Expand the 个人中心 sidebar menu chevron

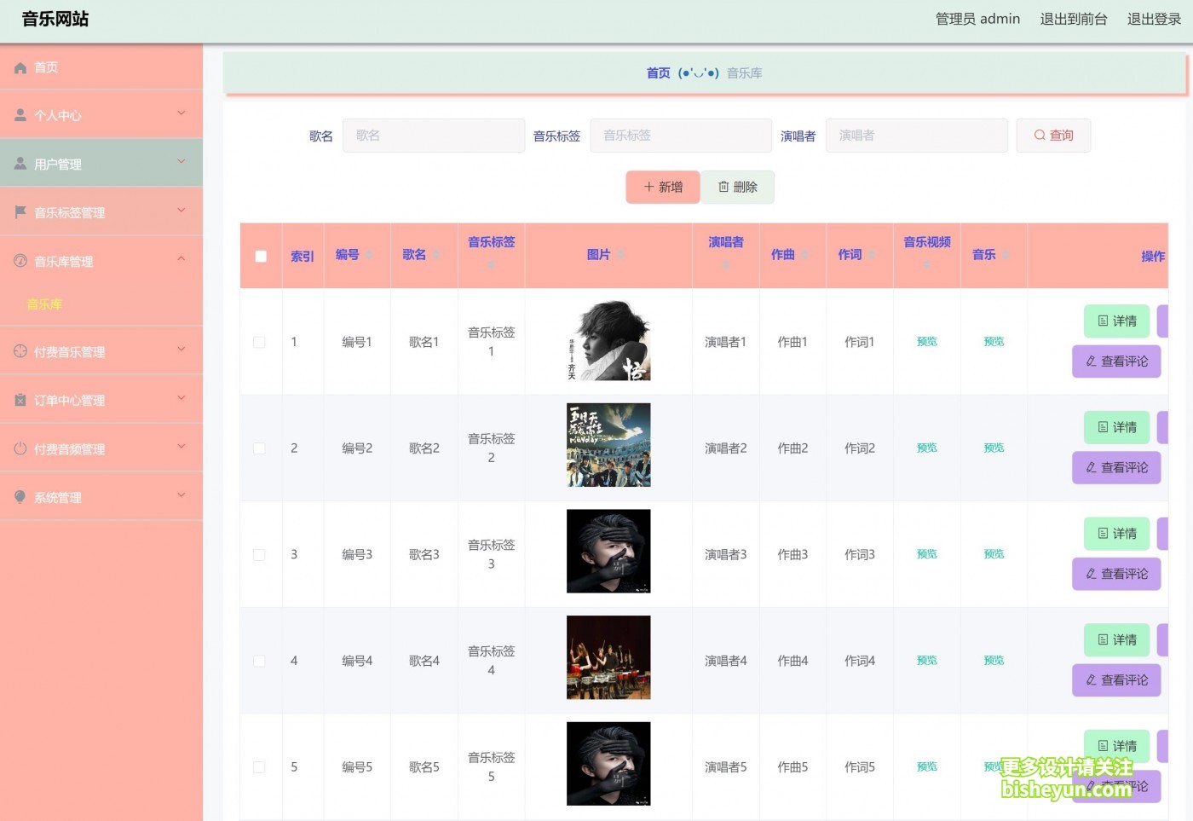181,113
